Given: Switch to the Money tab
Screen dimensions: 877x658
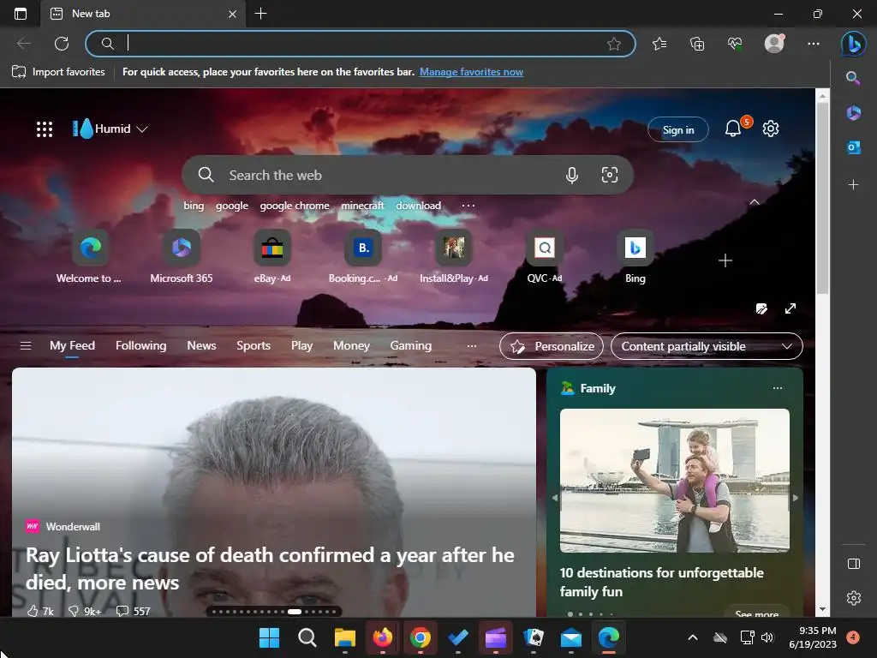Looking at the screenshot, I should [351, 346].
